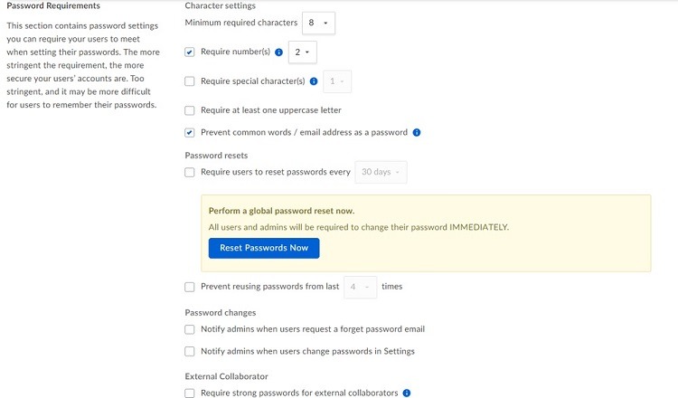The image size is (678, 398).
Task: Check Prevent reusing passwords from last
Action: click(190, 287)
